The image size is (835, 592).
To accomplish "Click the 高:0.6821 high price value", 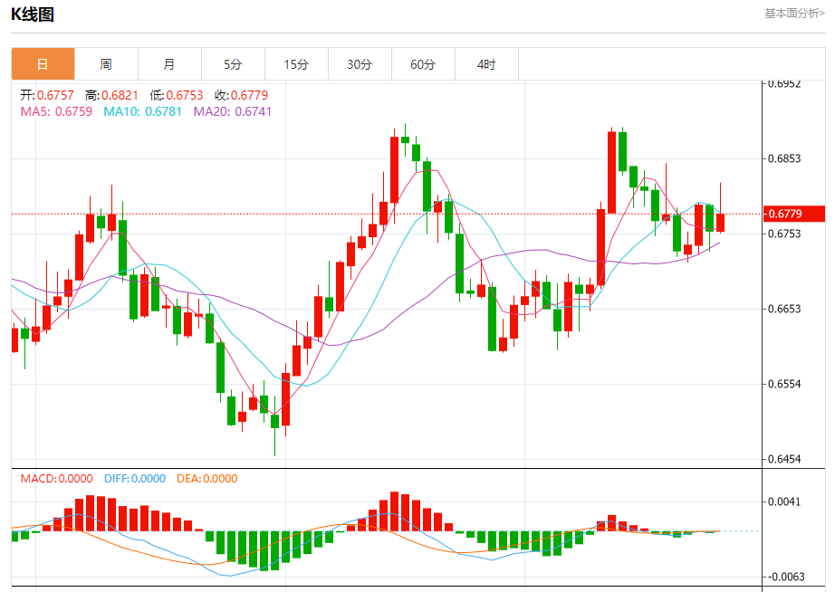I will click(x=111, y=95).
